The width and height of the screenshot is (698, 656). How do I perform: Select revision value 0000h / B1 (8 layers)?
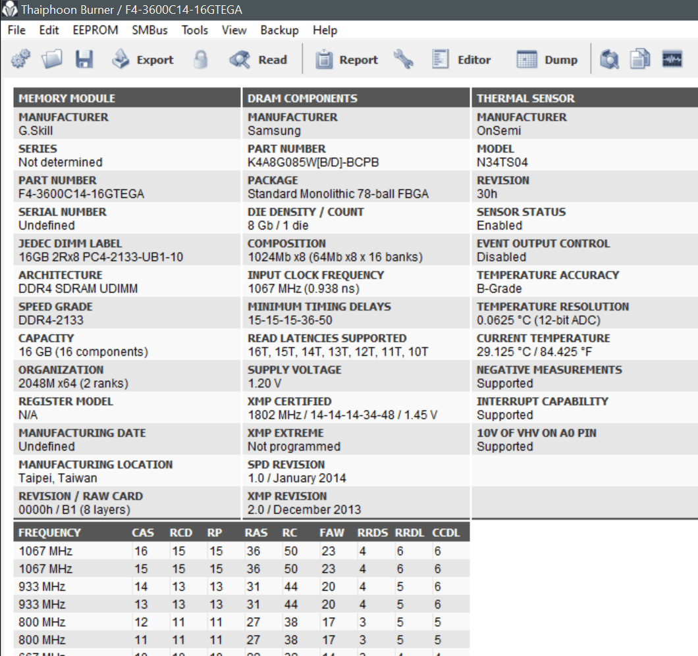pos(74,510)
